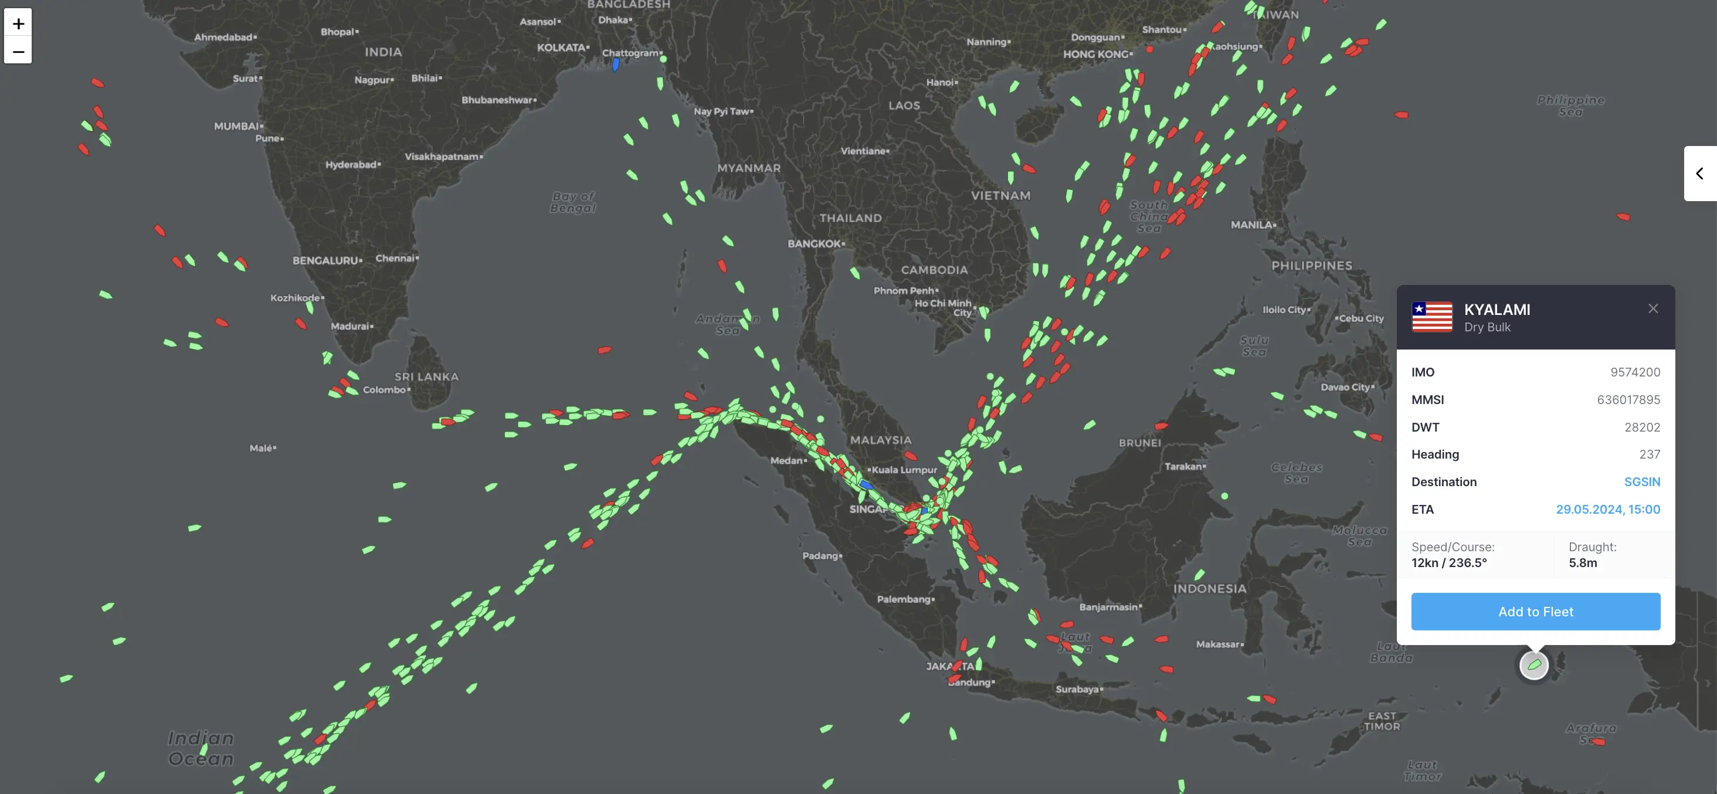This screenshot has height=794, width=1717.
Task: Click the ETA 29.05.2024, 15:00 link
Action: tap(1608, 508)
